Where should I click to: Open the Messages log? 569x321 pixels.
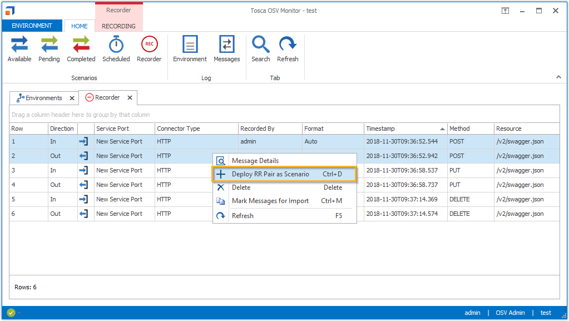pos(227,49)
